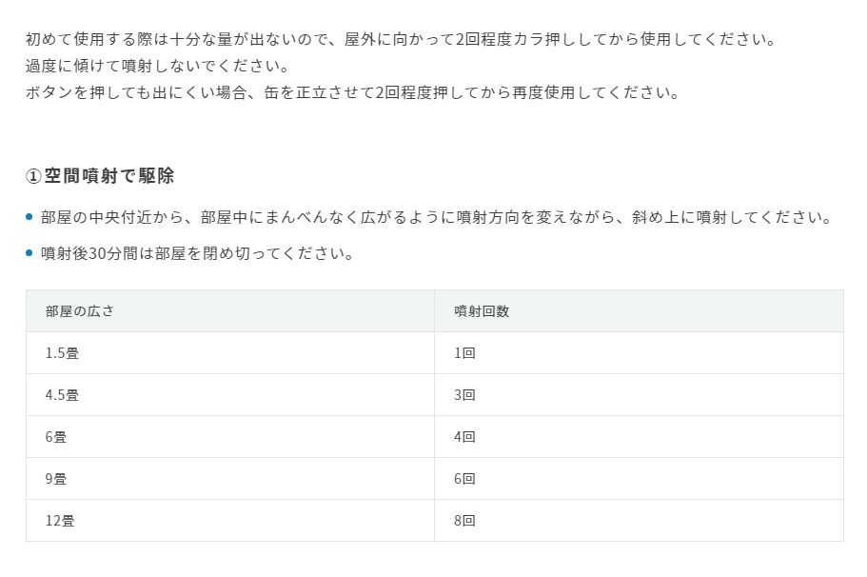Select the 12畳 table cell
The image size is (867, 577).
[x=230, y=521]
